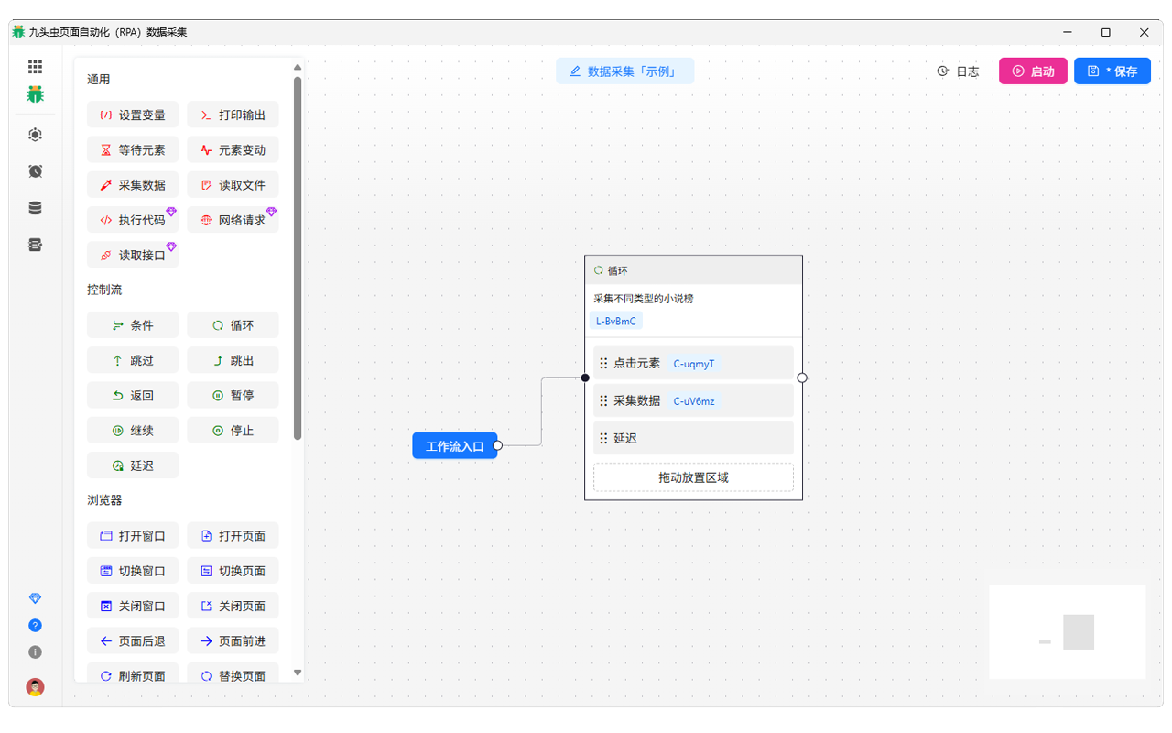The width and height of the screenshot is (1172, 733).
Task: Click the 工作流入口 entry node
Action: click(455, 446)
